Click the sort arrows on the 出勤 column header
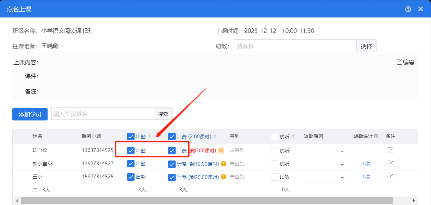The image size is (431, 205). 150,136
